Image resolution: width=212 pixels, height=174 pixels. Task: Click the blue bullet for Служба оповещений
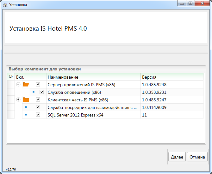(34, 92)
